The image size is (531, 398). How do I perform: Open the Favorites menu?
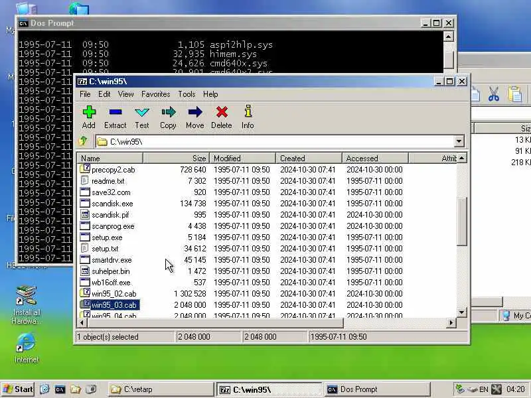coord(156,94)
